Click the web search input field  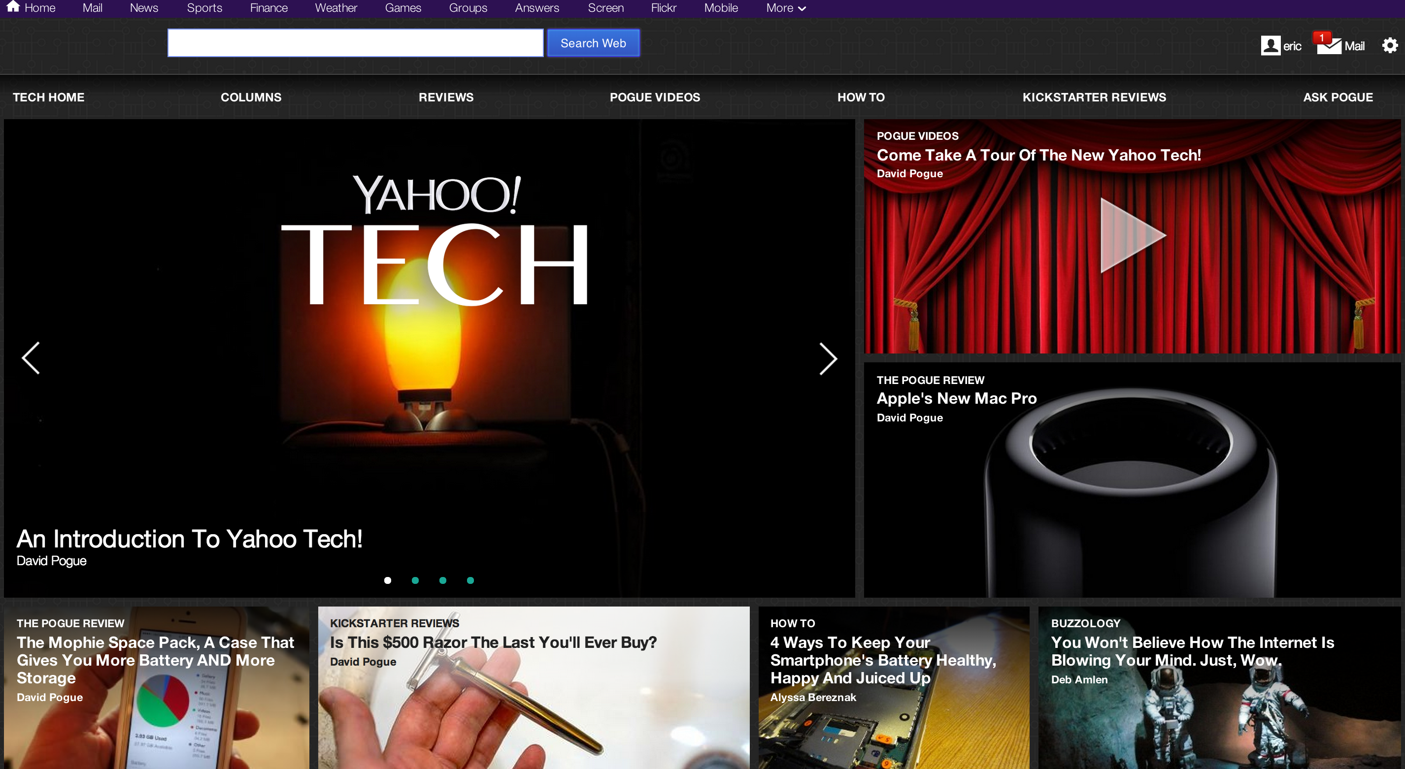(x=356, y=43)
